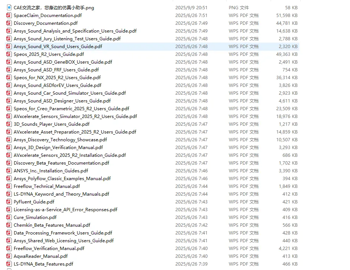Click the 10,507 KB size value
The width and height of the screenshot is (350, 270).
click(287, 140)
